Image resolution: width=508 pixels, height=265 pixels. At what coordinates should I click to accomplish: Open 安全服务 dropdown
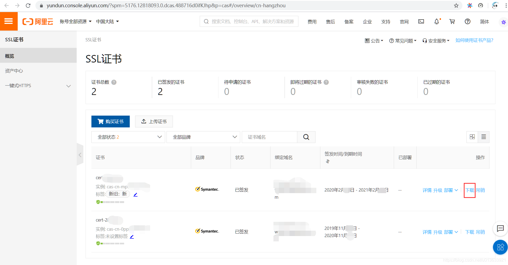coord(436,41)
